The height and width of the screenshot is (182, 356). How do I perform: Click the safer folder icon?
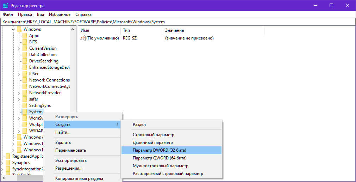pos(25,99)
